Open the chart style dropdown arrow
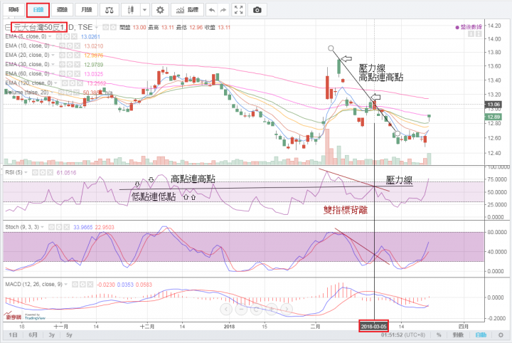The image size is (512, 343). click(x=144, y=11)
